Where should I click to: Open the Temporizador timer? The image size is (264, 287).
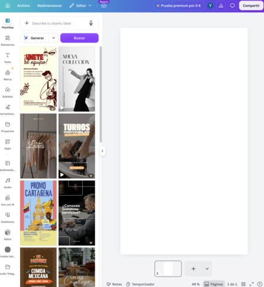(140, 284)
